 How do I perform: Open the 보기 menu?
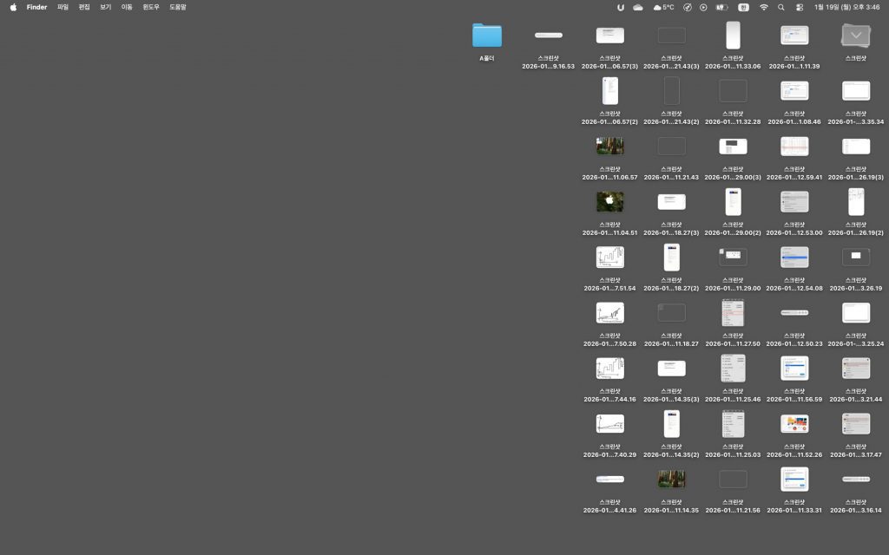click(x=105, y=7)
